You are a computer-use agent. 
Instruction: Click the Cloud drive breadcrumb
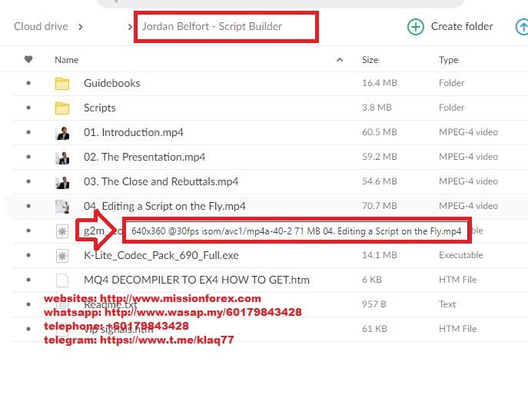[x=41, y=26]
